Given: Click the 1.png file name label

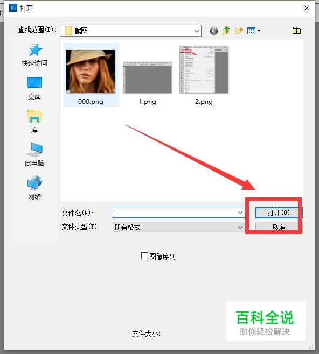Looking at the screenshot, I should (x=147, y=102).
